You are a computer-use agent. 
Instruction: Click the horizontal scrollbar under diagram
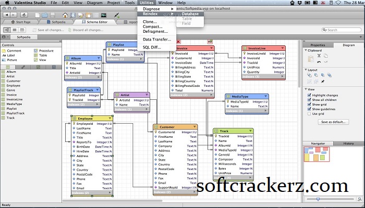(113, 200)
